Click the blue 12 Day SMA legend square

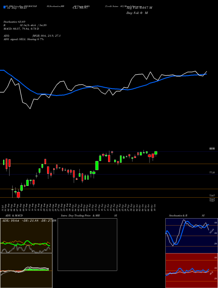(x=4, y=7)
